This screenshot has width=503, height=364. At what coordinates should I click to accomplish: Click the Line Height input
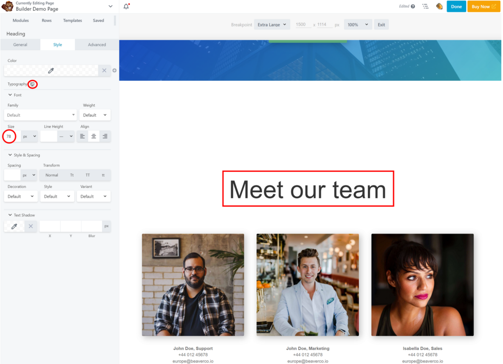[49, 136]
